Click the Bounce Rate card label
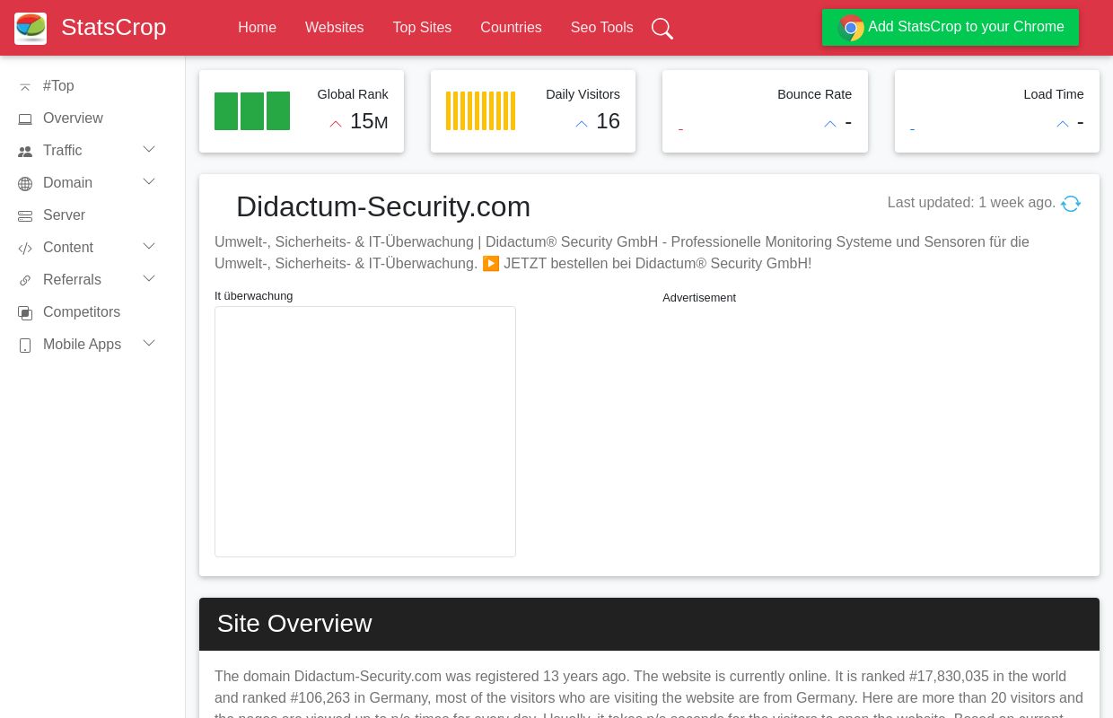Screen dimensions: 1113x718 (x=814, y=94)
